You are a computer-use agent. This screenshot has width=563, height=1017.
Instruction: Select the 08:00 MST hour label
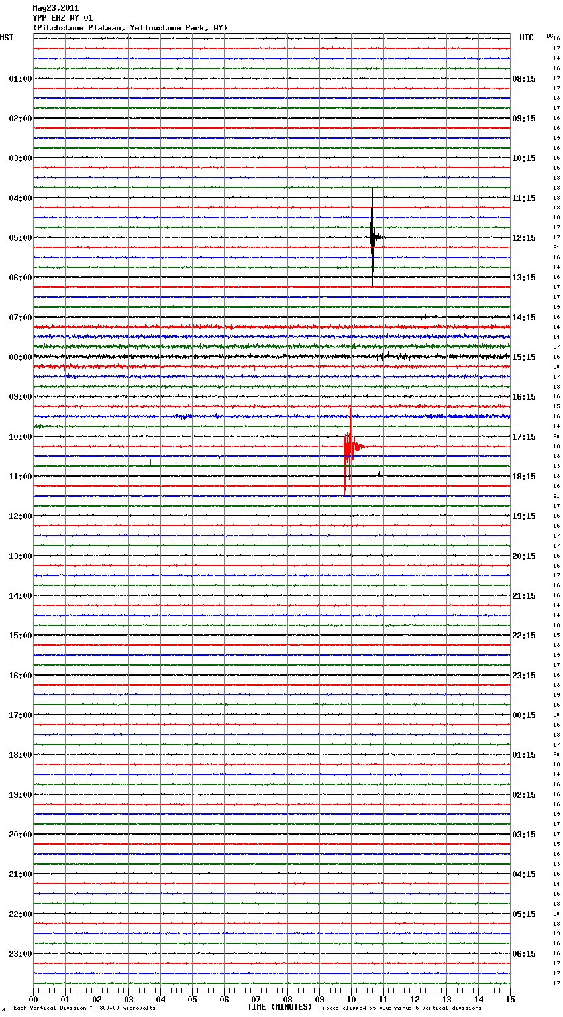[x=20, y=357]
